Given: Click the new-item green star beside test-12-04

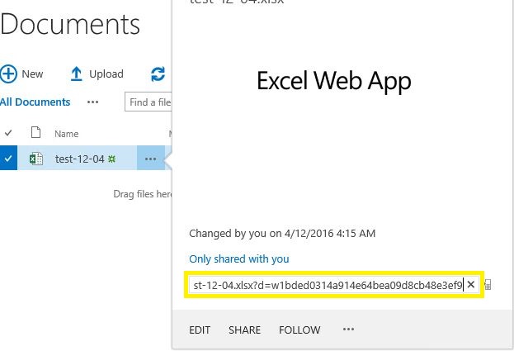Looking at the screenshot, I should [x=111, y=159].
